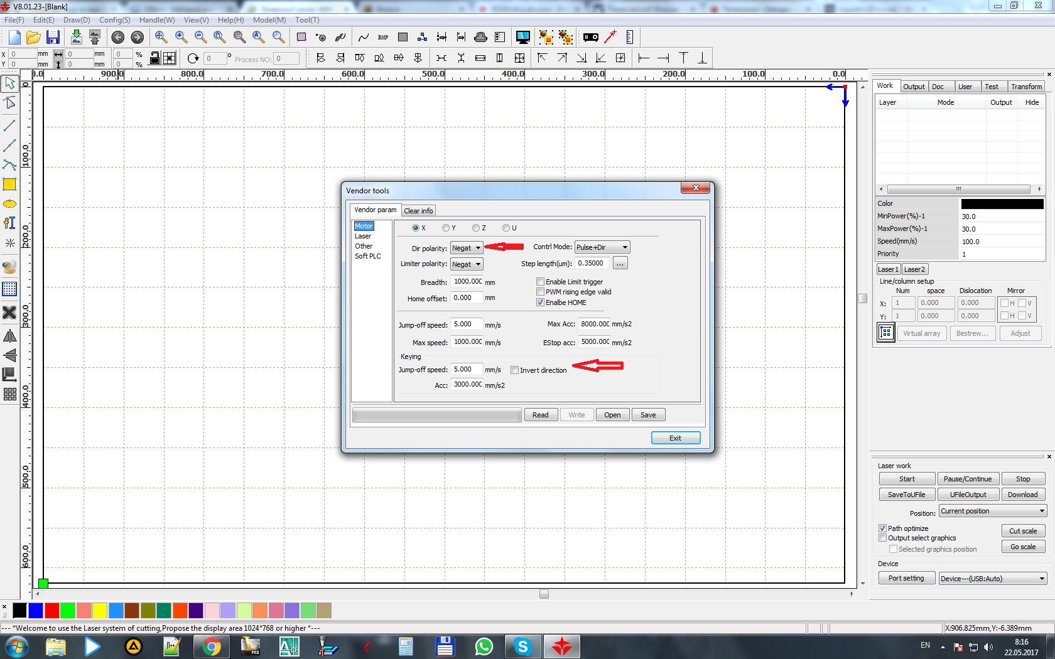Click the array grid tool in left toolbar
1055x659 pixels.
(x=9, y=394)
